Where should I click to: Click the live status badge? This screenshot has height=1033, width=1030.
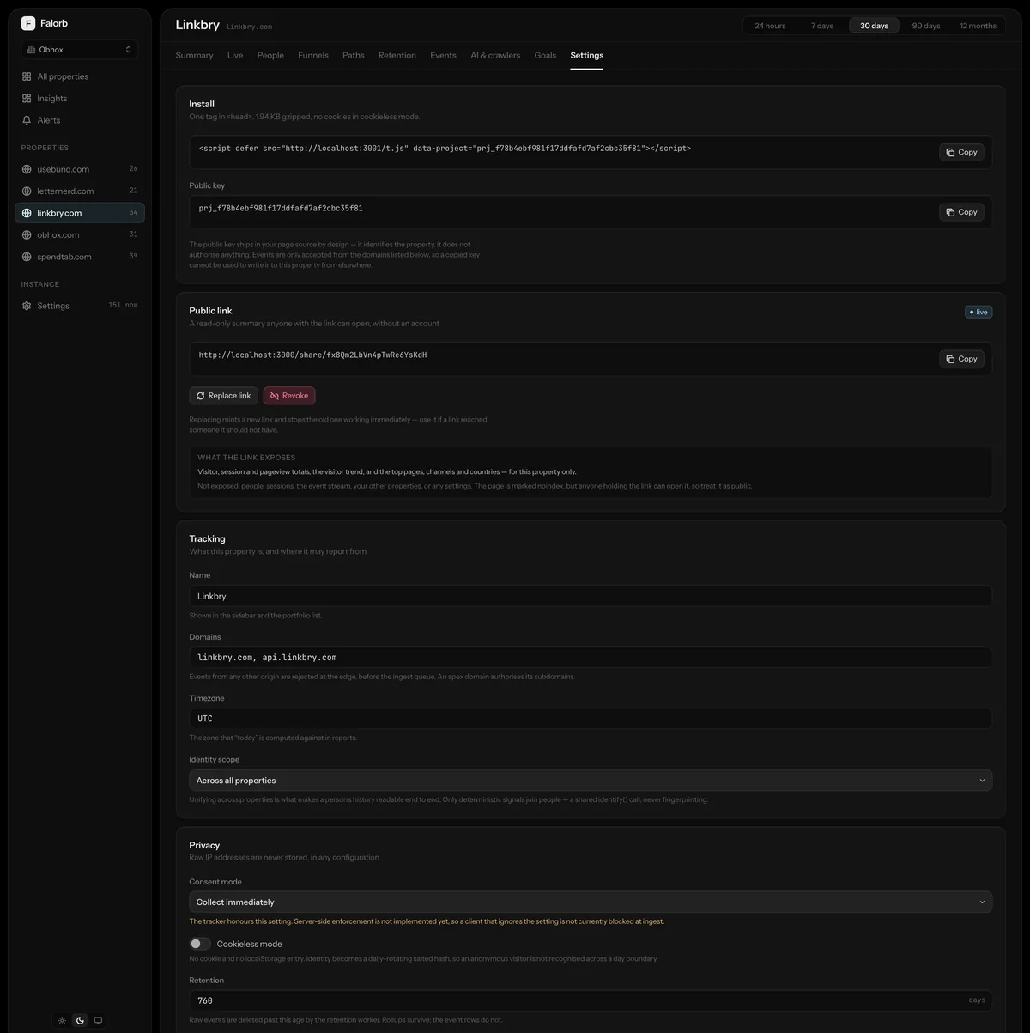pos(978,312)
